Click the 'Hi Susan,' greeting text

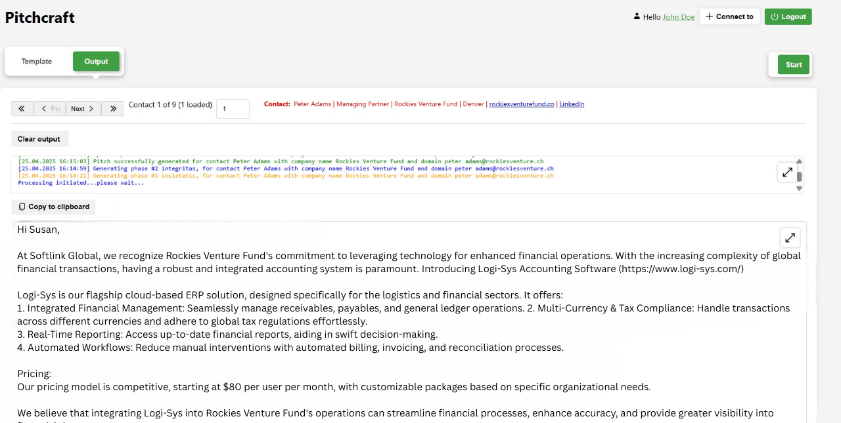point(38,230)
